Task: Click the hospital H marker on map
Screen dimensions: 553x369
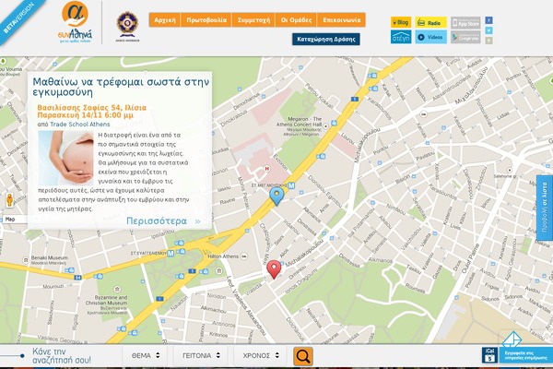Action: pos(267,169)
